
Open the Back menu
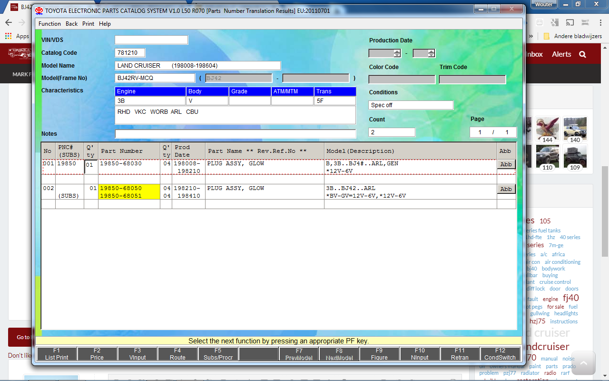tap(72, 24)
